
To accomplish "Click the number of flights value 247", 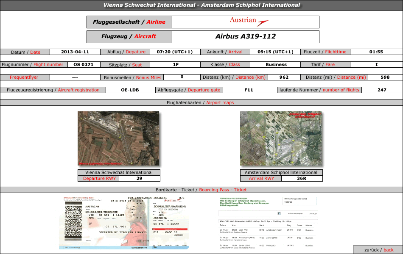I will [382, 90].
